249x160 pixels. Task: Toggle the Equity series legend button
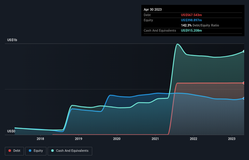coord(36,151)
